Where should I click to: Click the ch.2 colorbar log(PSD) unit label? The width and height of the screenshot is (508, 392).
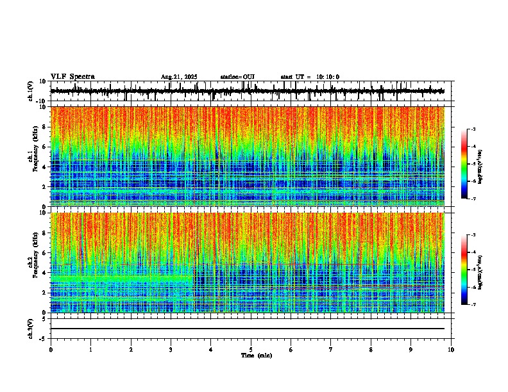(480, 272)
